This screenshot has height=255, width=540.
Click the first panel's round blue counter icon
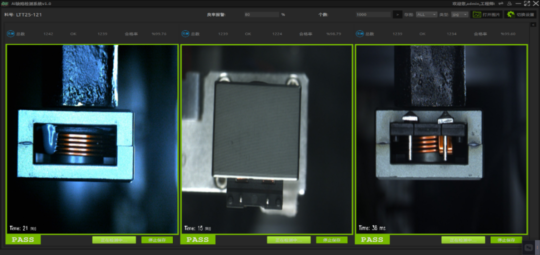click(10, 34)
